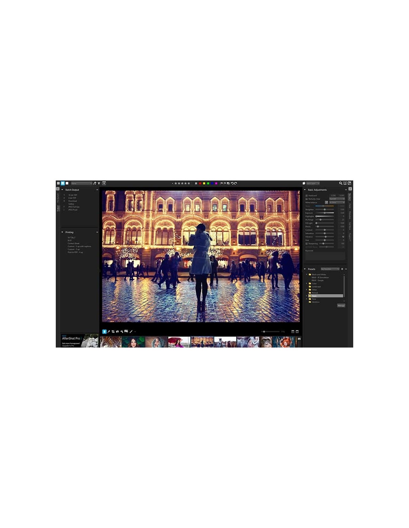
Task: Collapse the right panel arrow
Action: coord(350,189)
